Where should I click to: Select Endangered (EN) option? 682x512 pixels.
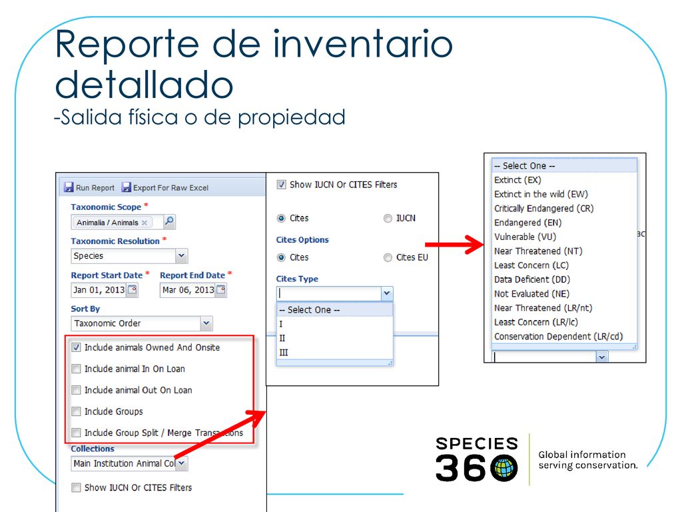coord(565,223)
